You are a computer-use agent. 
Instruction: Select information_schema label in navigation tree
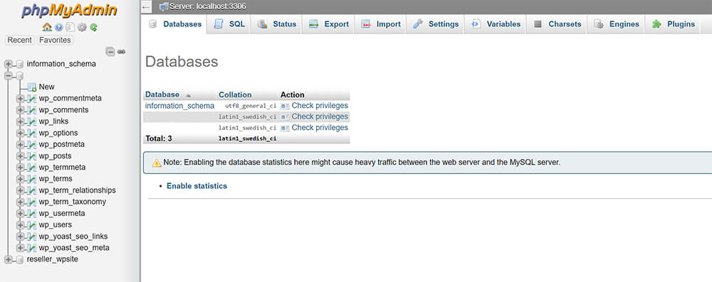61,64
